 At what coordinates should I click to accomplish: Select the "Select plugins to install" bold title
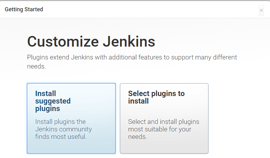(x=156, y=97)
